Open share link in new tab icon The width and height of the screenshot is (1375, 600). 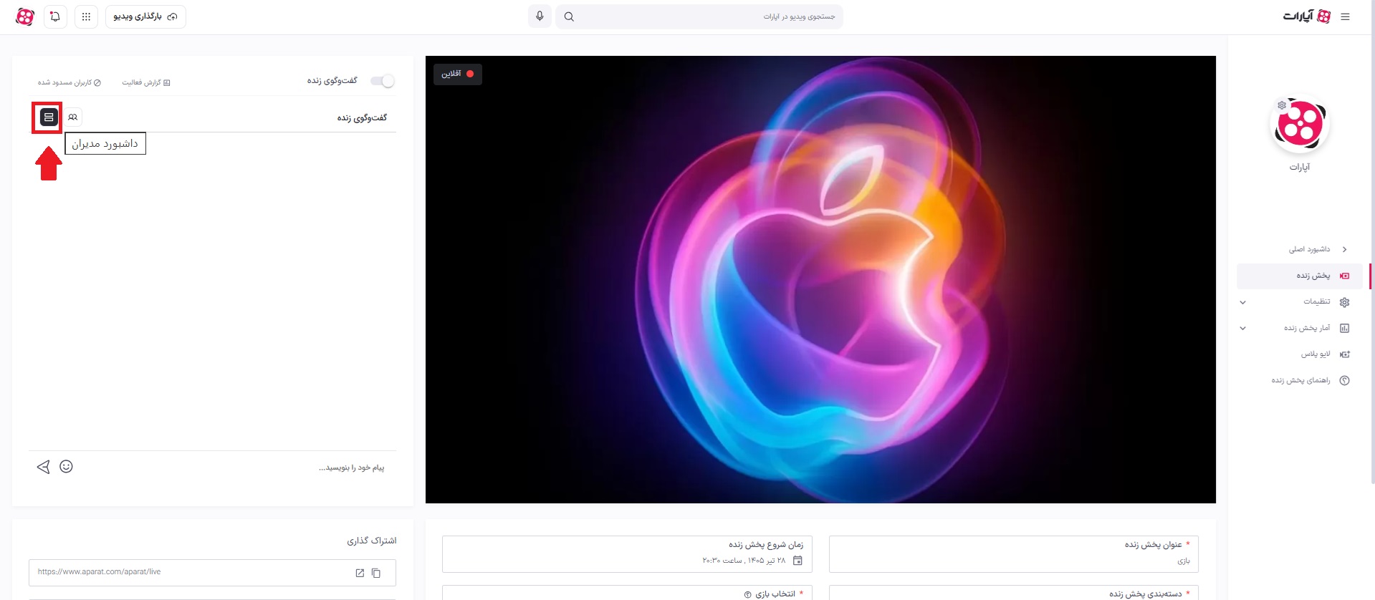click(x=360, y=573)
